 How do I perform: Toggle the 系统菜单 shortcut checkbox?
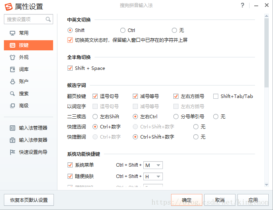tap(70, 165)
